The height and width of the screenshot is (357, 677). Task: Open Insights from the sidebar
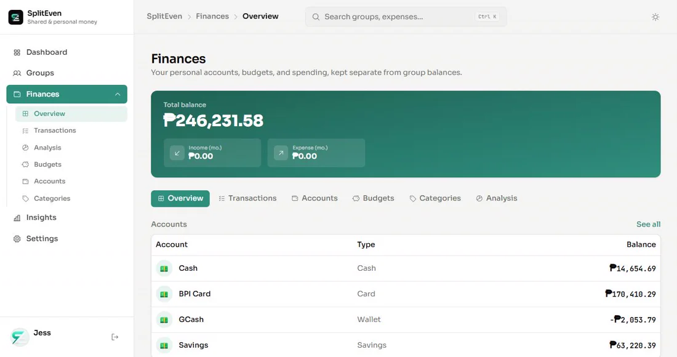pyautogui.click(x=67, y=217)
